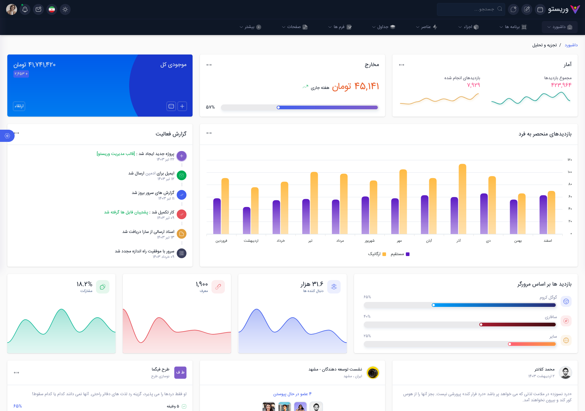Click the red task completed activity icon
Image resolution: width=585 pixels, height=411 pixels.
(x=182, y=214)
